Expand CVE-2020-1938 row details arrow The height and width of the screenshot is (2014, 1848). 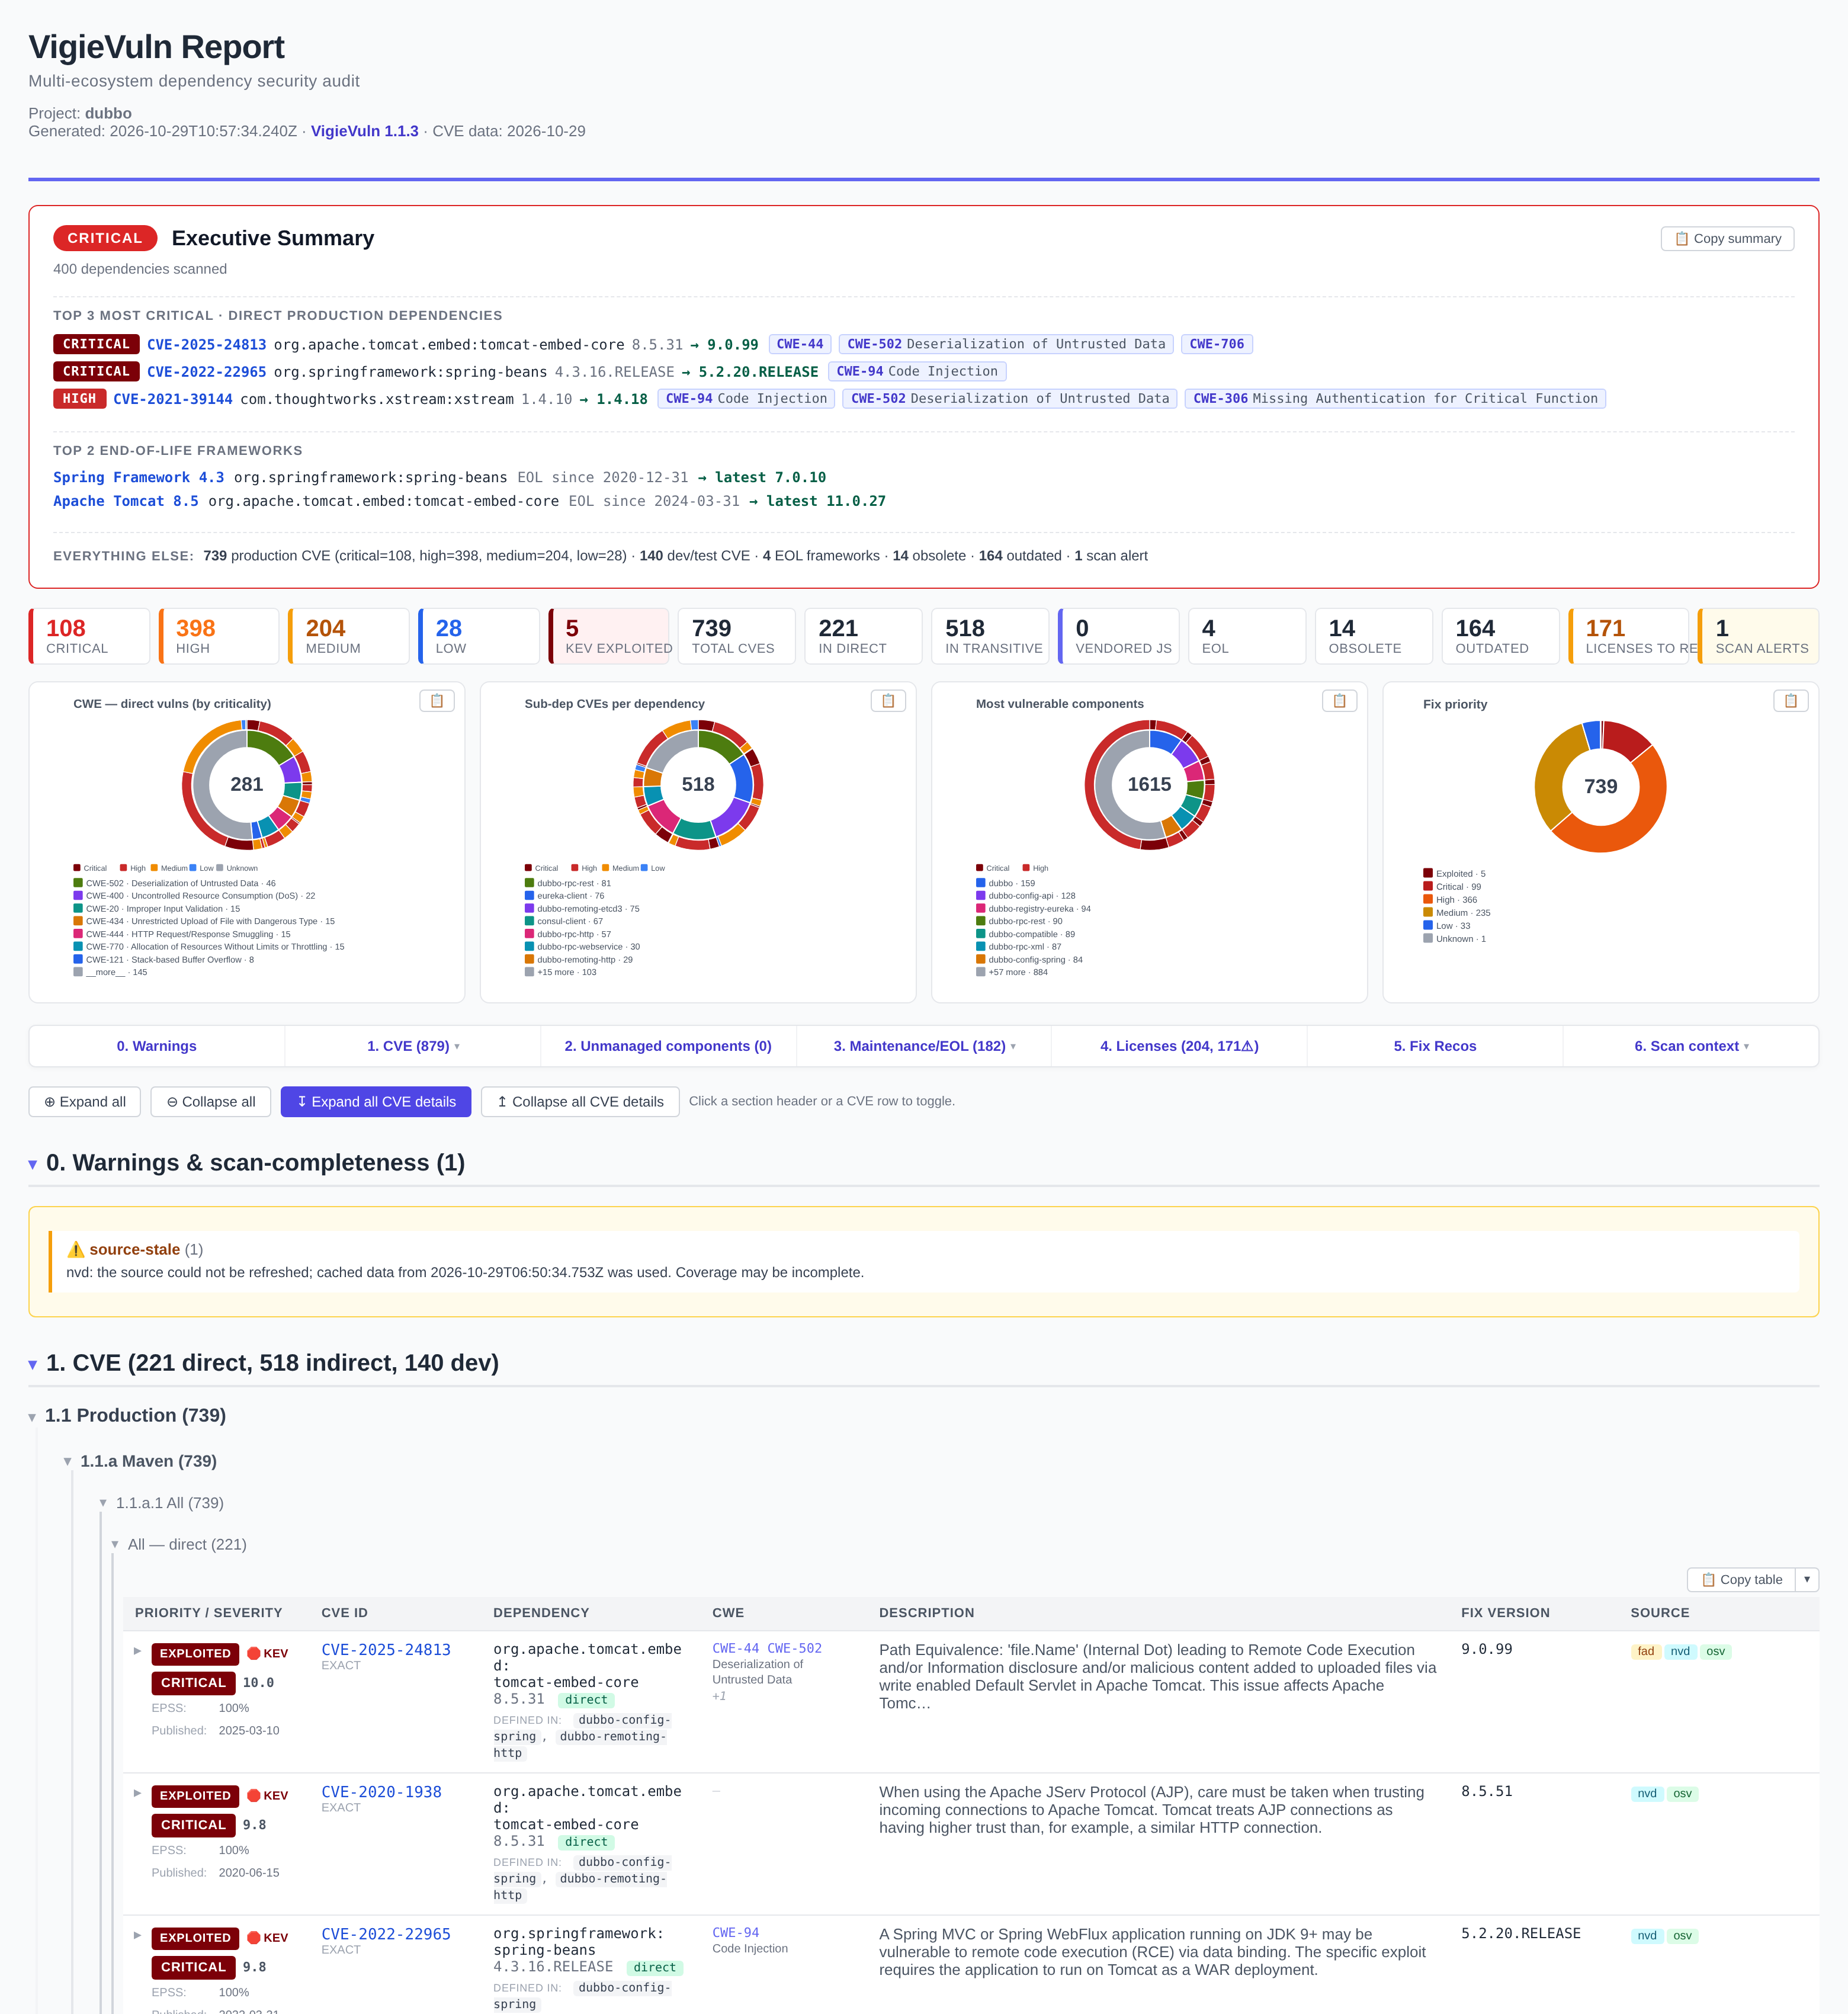coord(138,1793)
